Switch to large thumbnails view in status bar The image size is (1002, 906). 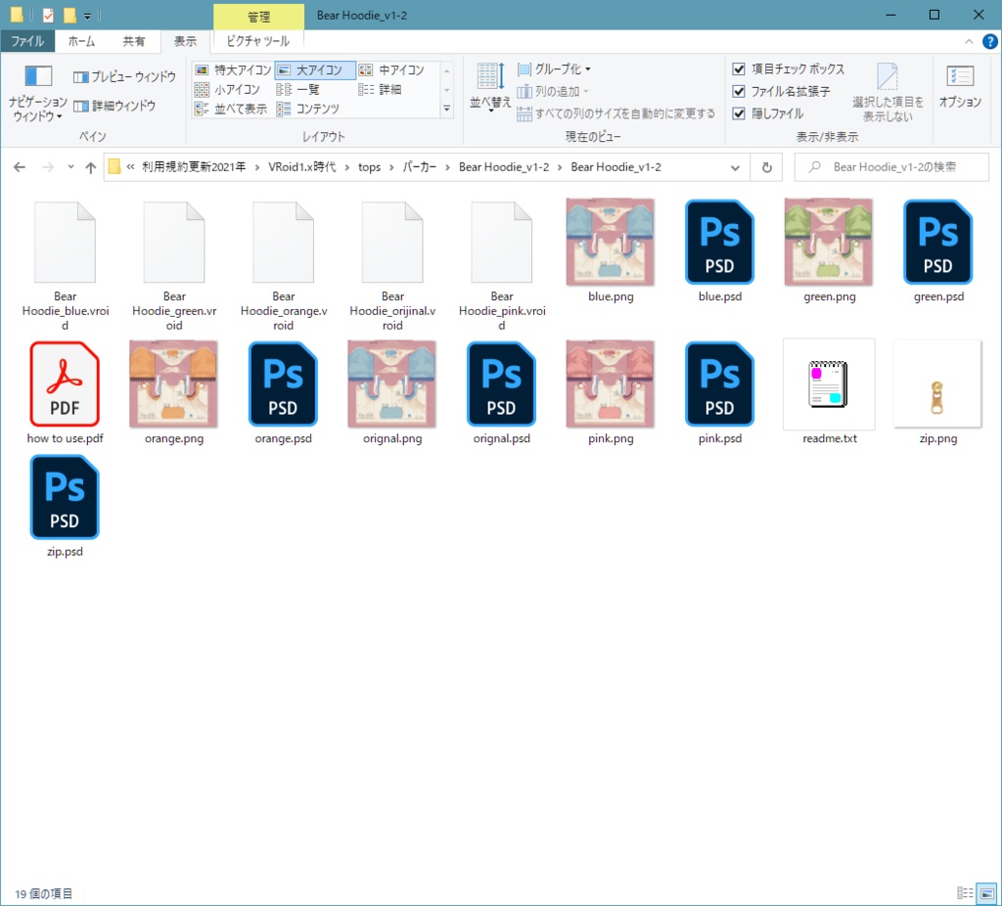click(x=986, y=893)
